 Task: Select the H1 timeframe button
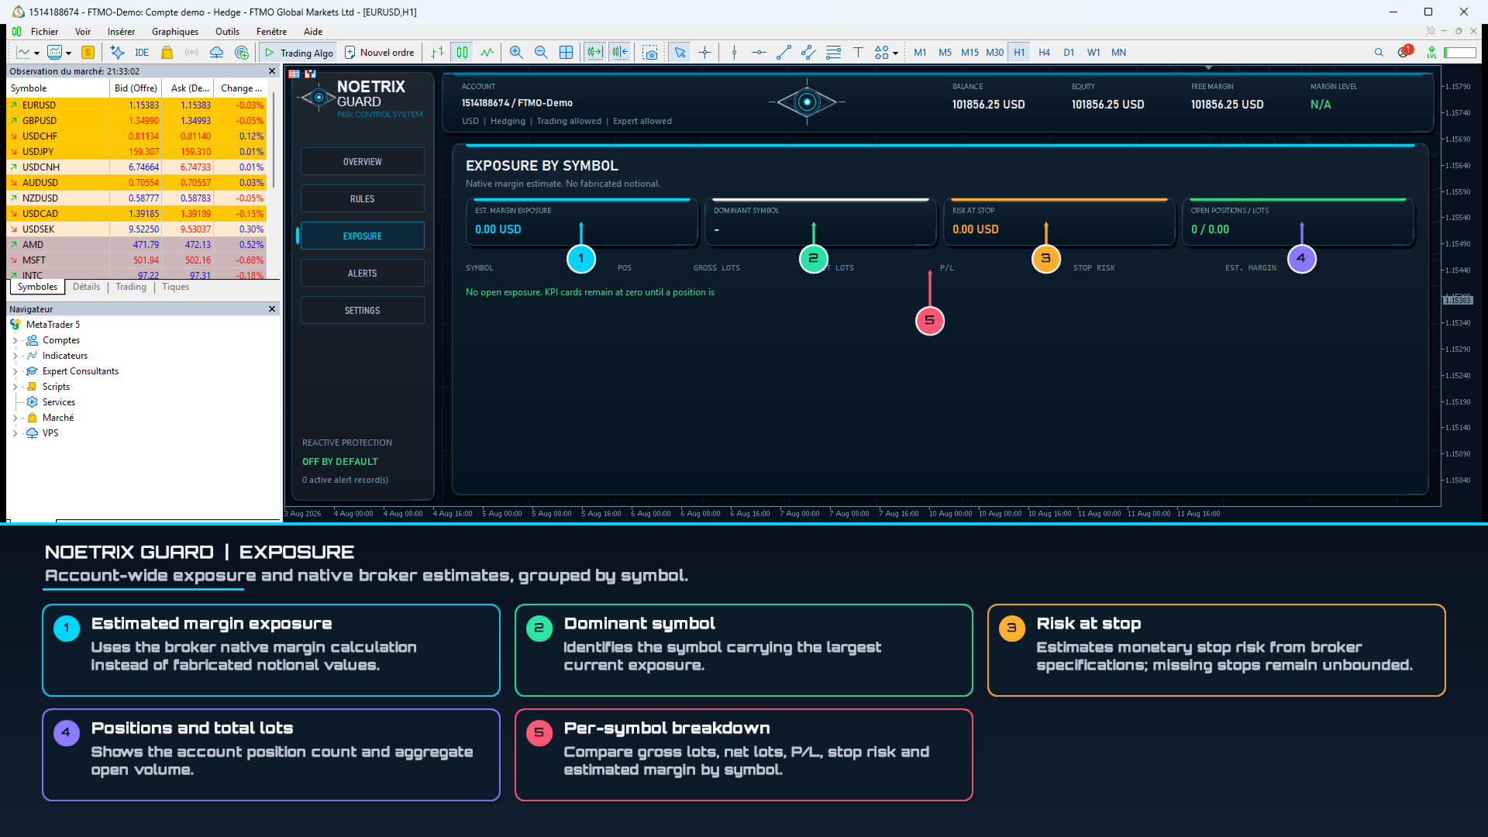tap(1019, 53)
